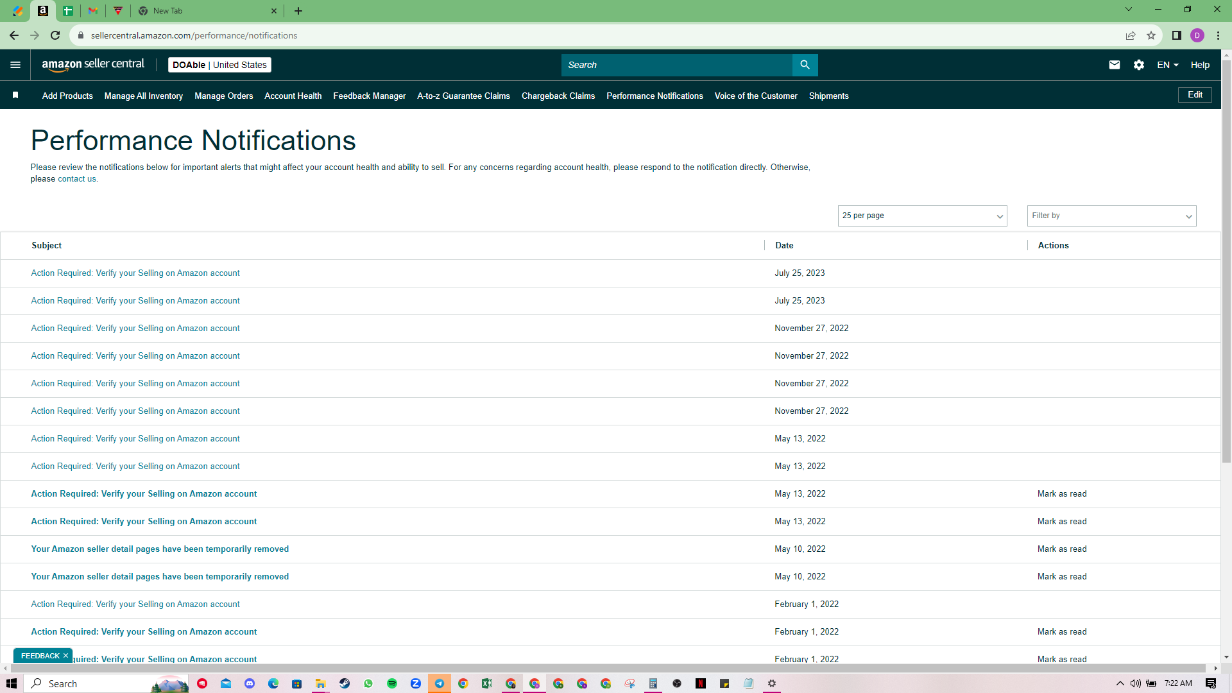Open Voice of the Customer
Viewport: 1232px width, 693px height.
pyautogui.click(x=756, y=96)
